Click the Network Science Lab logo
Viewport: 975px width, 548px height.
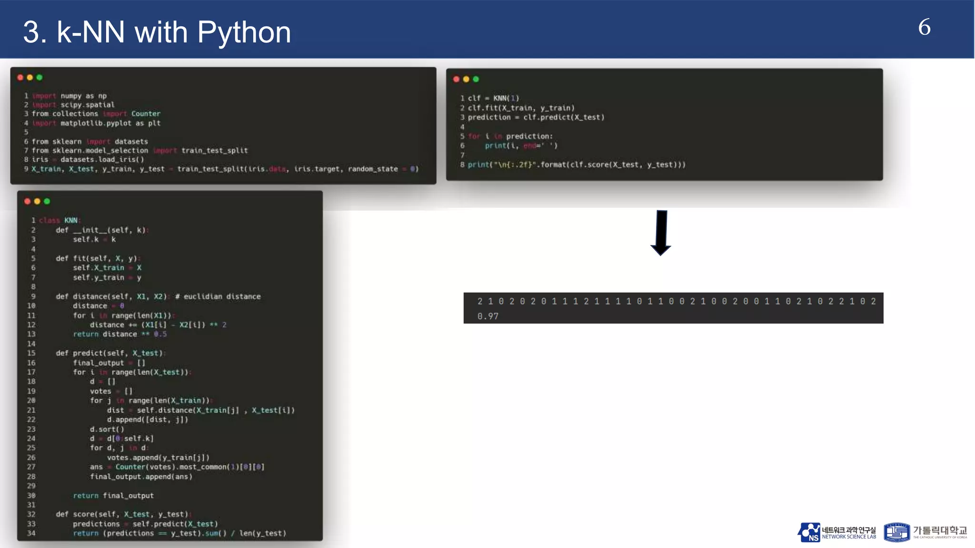click(x=836, y=532)
